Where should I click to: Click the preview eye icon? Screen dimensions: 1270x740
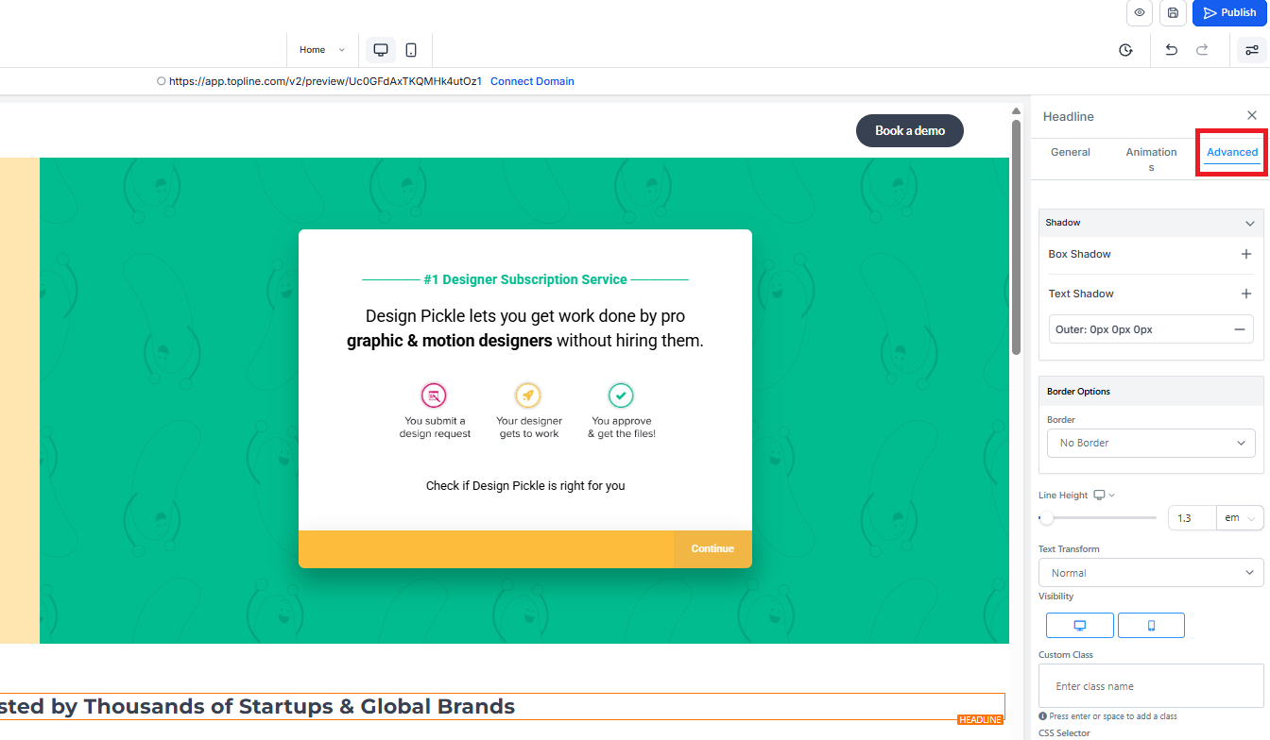coord(1140,12)
